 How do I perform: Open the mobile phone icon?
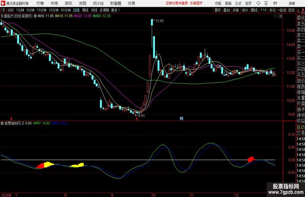tap(266, 3)
